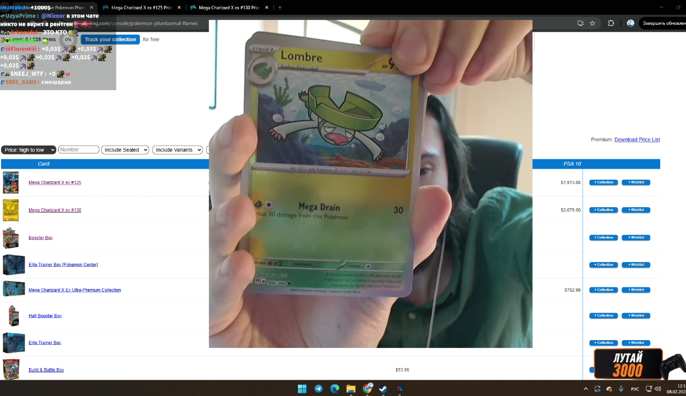Image resolution: width=686 pixels, height=396 pixels.
Task: Add Mega Charizard X ex #130 to wishlist
Action: (636, 210)
